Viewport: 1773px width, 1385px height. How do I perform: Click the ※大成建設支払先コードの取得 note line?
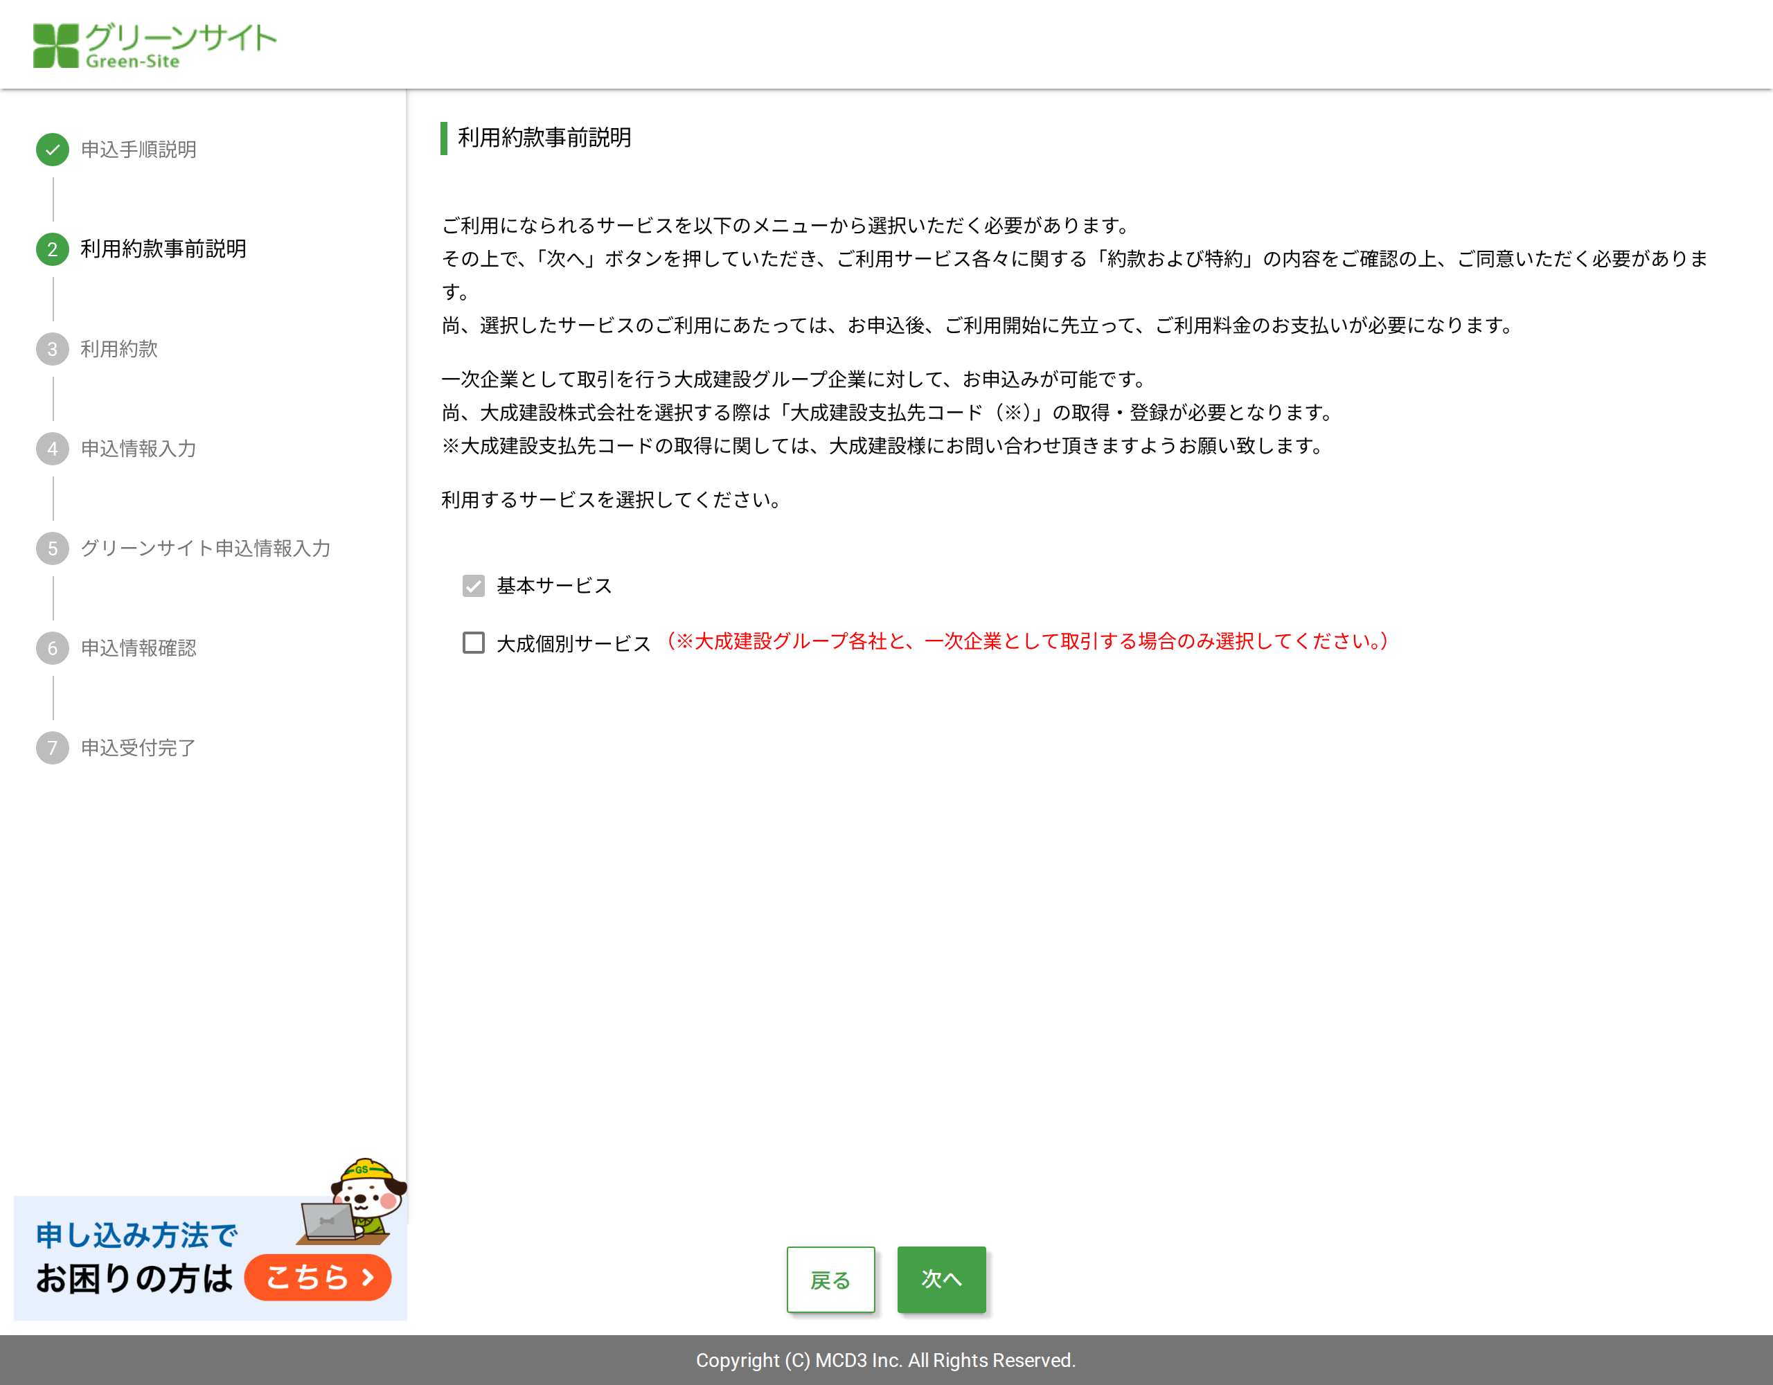click(883, 447)
